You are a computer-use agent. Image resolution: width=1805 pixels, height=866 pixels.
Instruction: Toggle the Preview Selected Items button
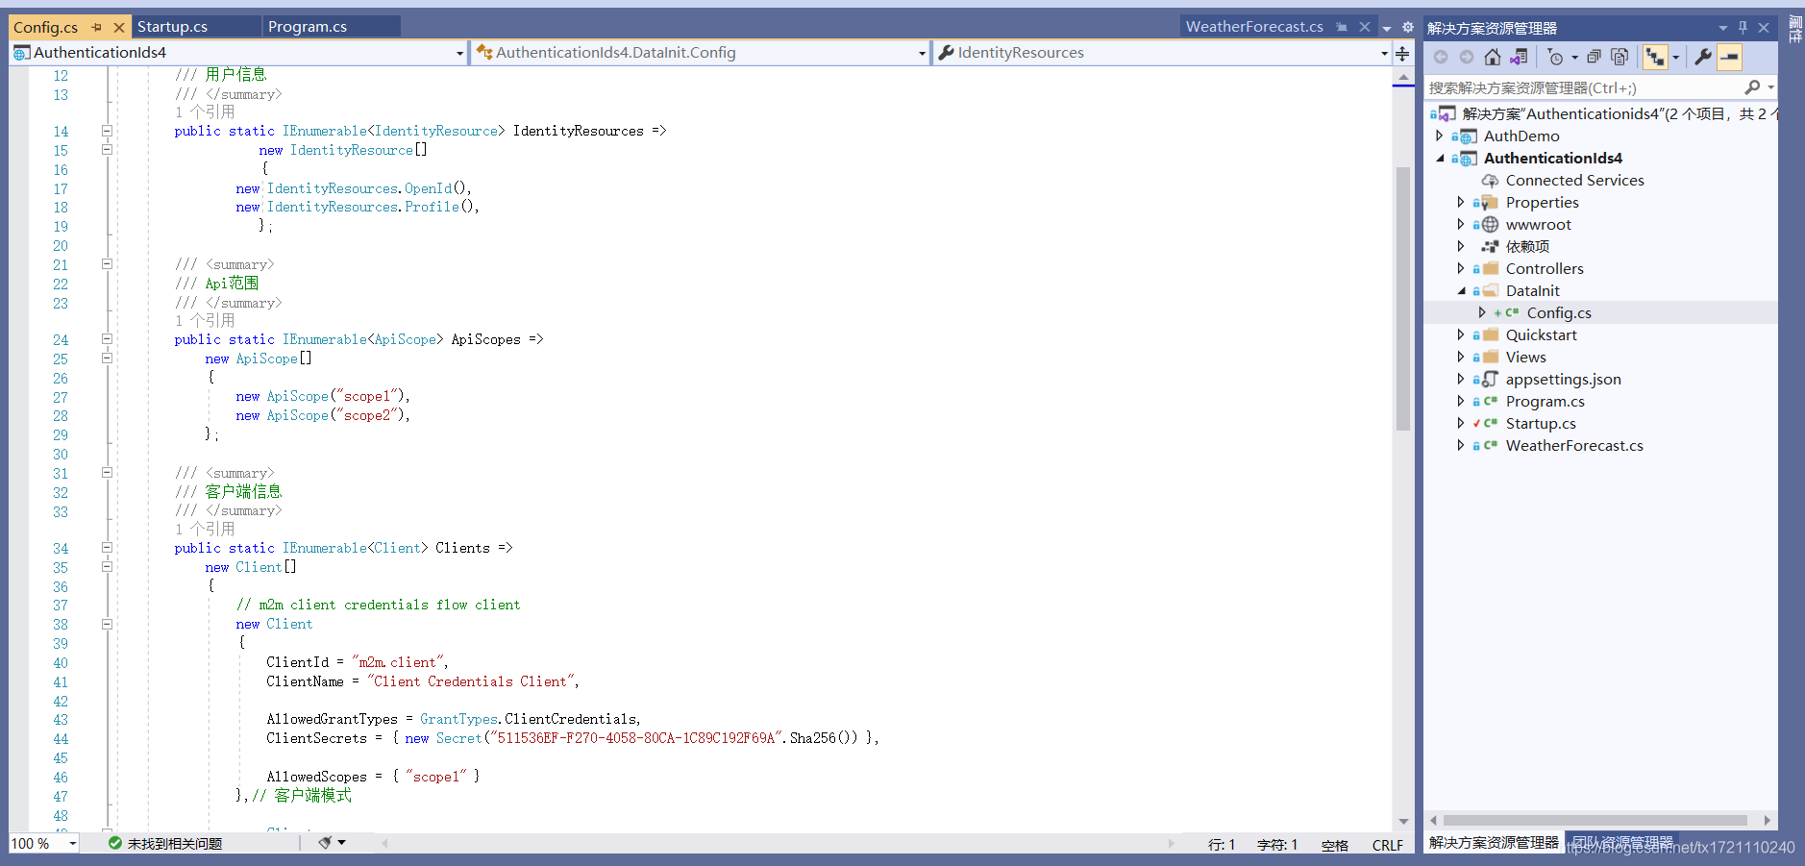[1729, 57]
